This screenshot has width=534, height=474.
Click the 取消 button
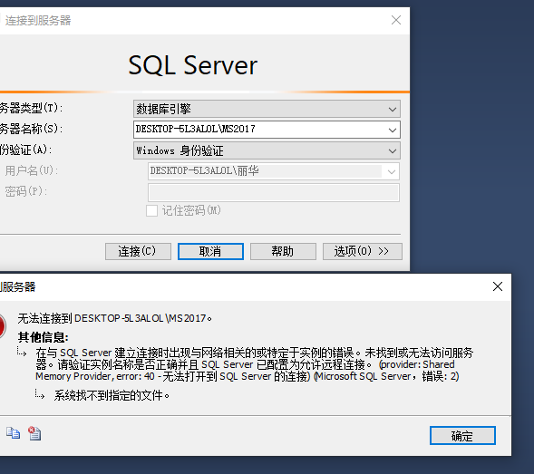point(210,251)
